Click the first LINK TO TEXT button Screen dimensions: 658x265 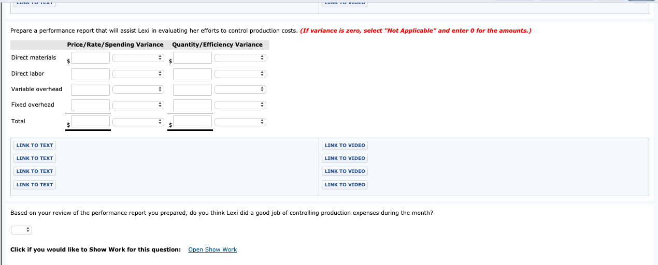[x=35, y=145]
